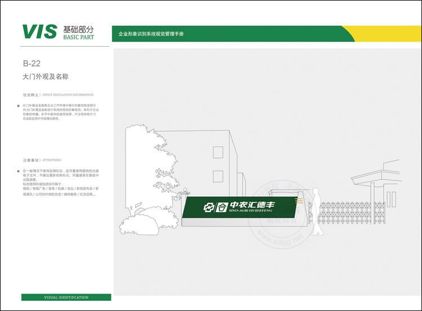Click the B-22 page code
This screenshot has height=311, width=422.
tap(31, 64)
